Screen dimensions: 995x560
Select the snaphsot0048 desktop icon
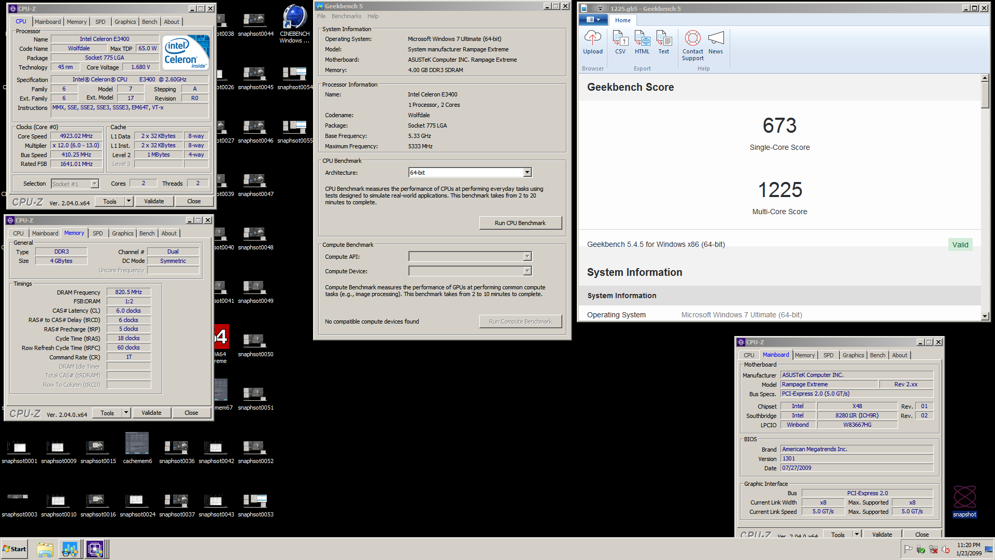click(x=255, y=239)
